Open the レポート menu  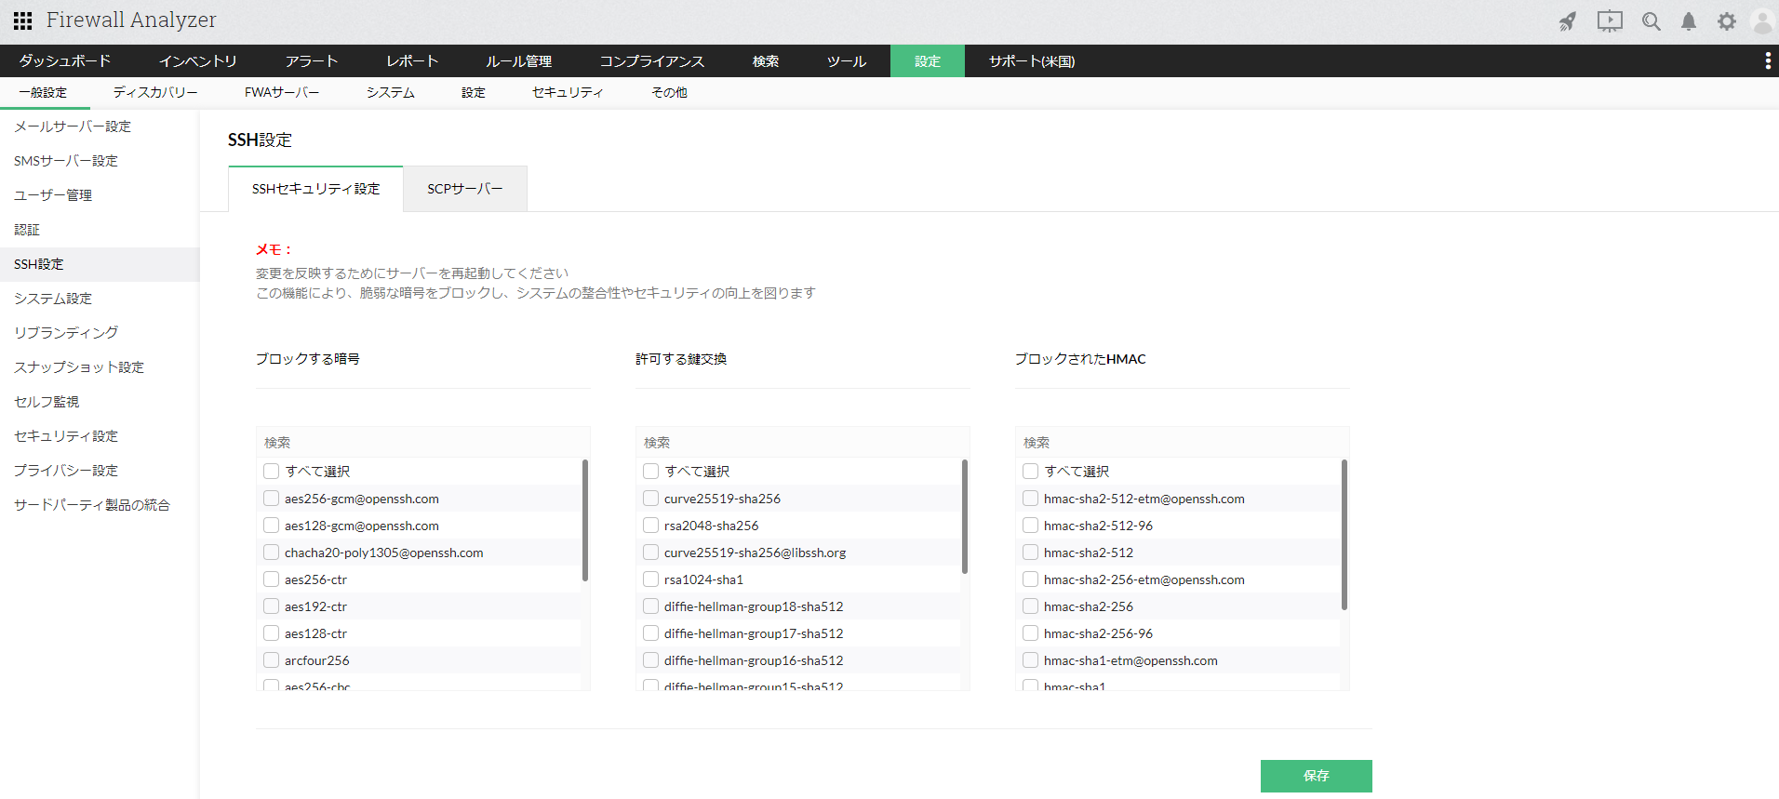point(412,61)
